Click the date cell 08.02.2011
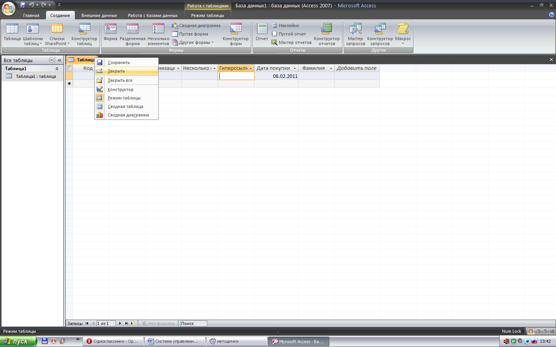 (x=276, y=76)
